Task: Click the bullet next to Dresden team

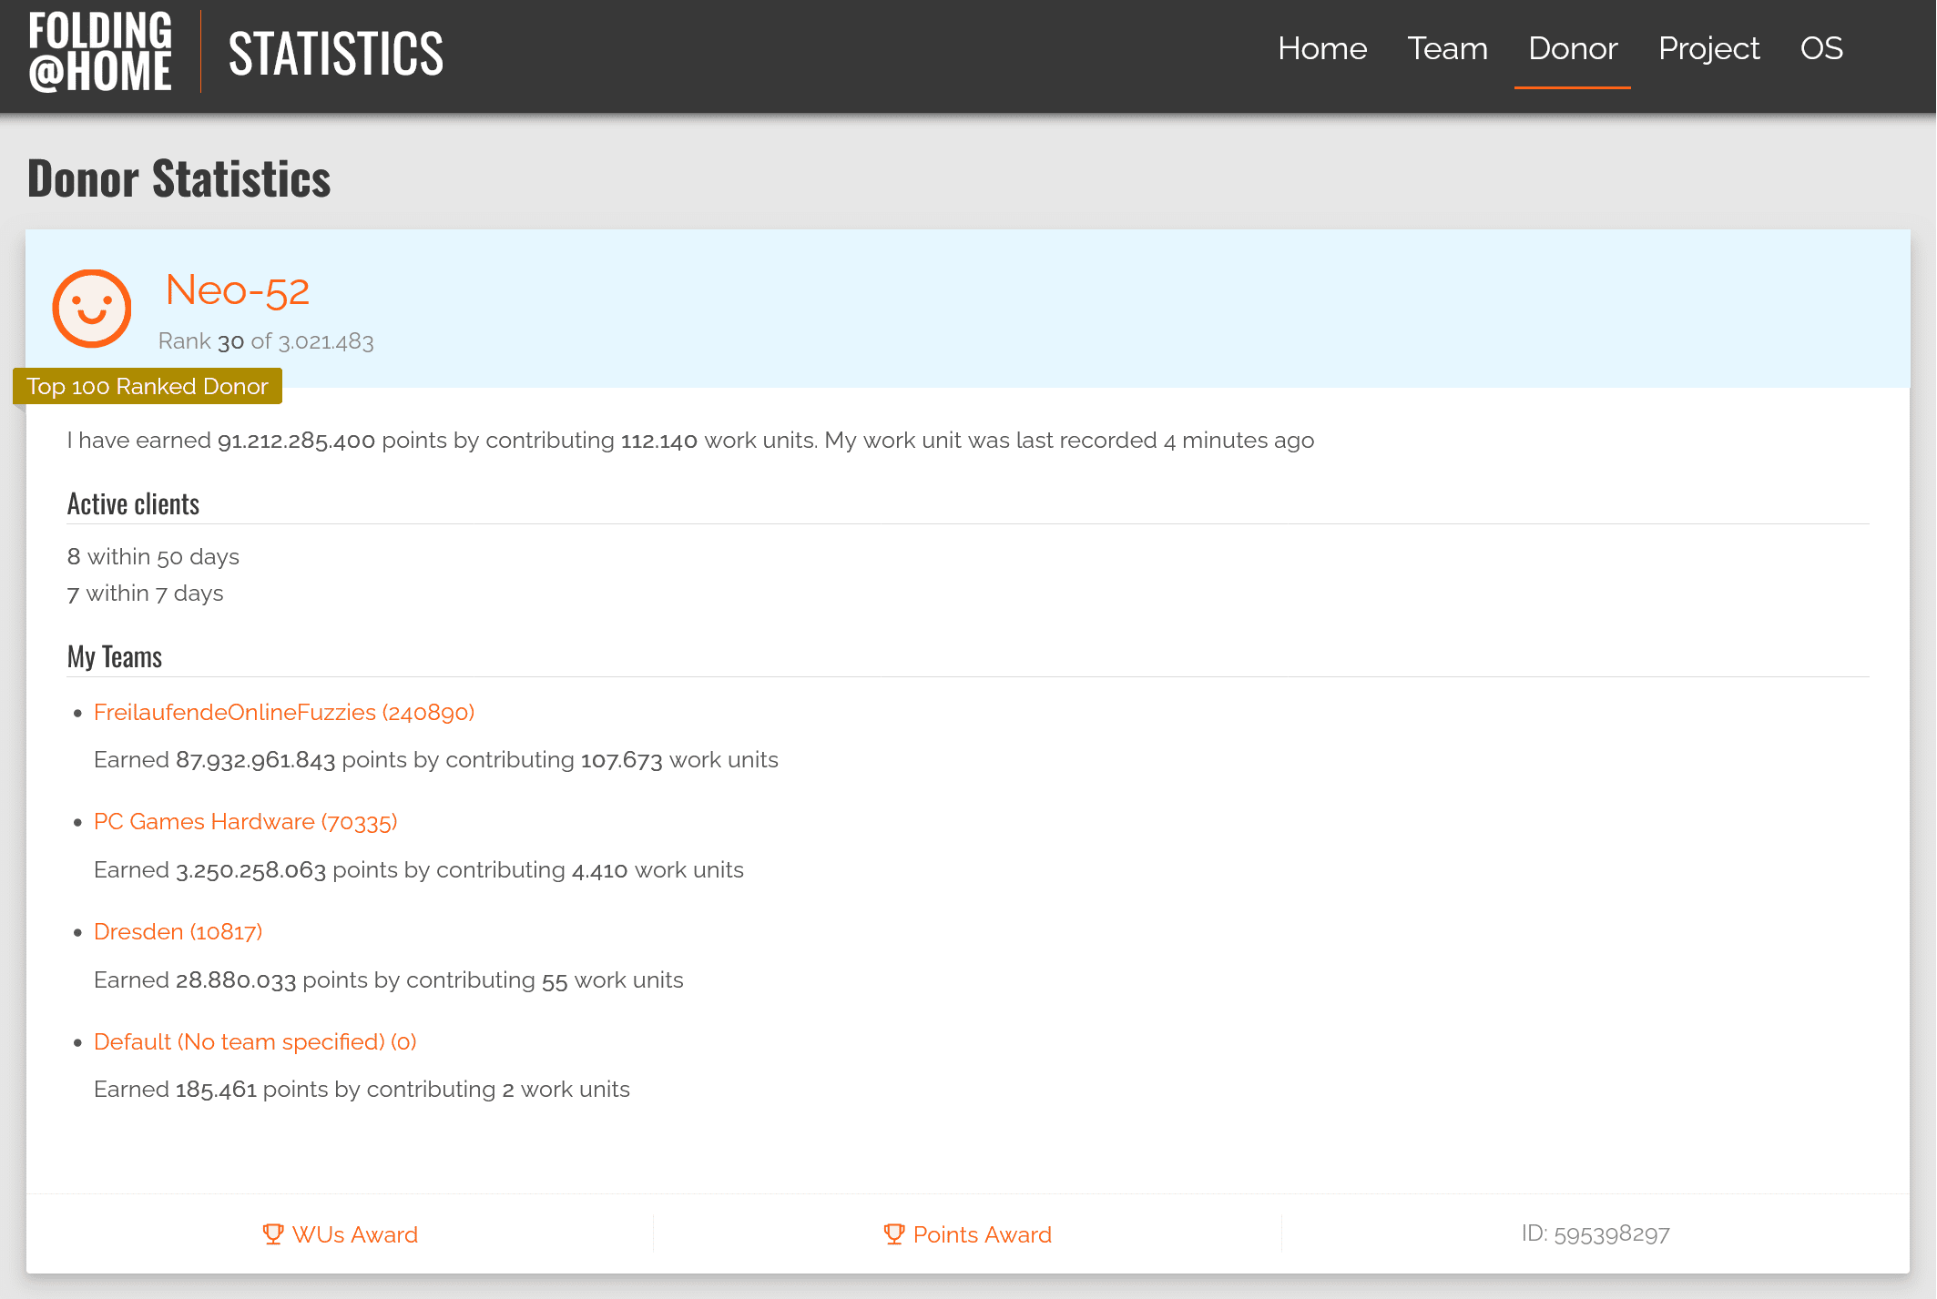Action: click(x=76, y=932)
